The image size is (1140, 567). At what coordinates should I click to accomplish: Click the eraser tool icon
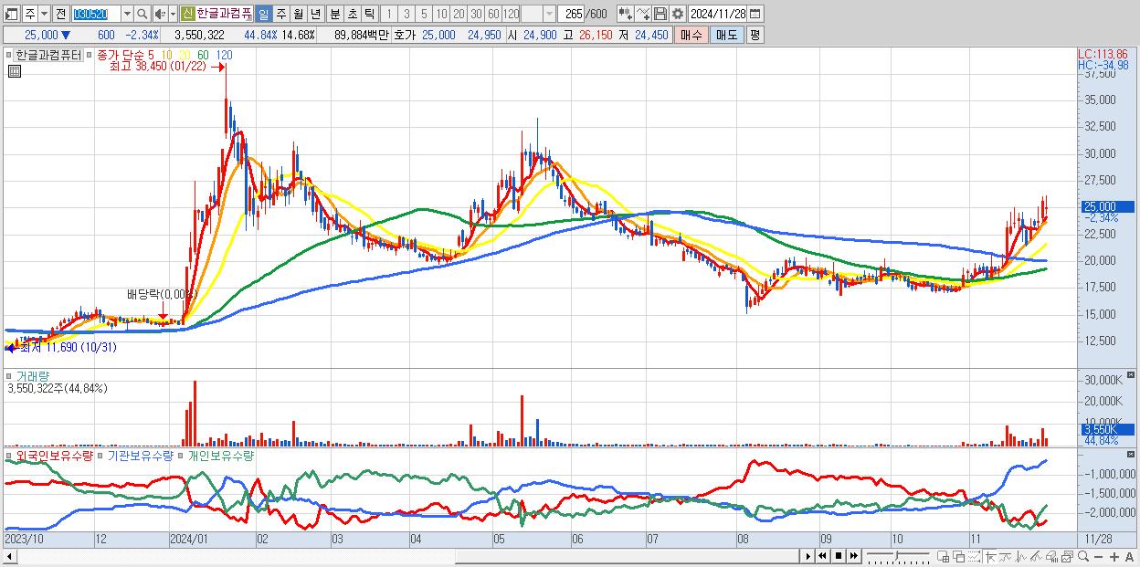pyautogui.click(x=1051, y=556)
